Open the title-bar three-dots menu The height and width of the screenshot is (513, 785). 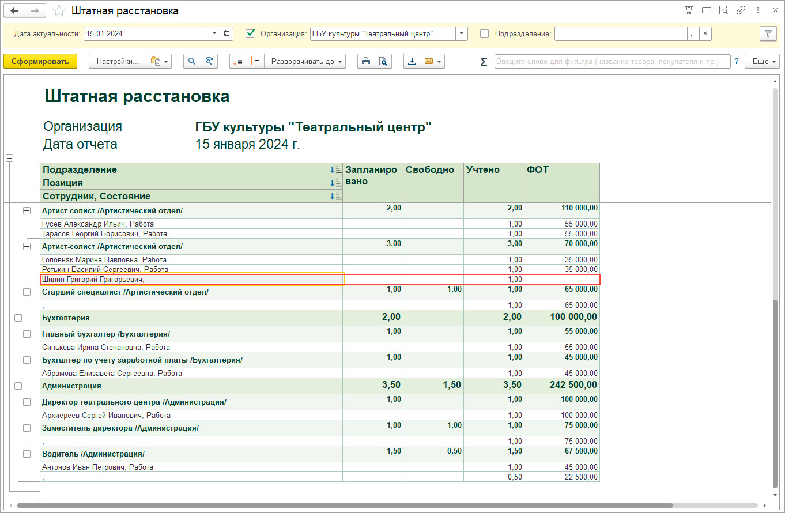[x=758, y=10]
